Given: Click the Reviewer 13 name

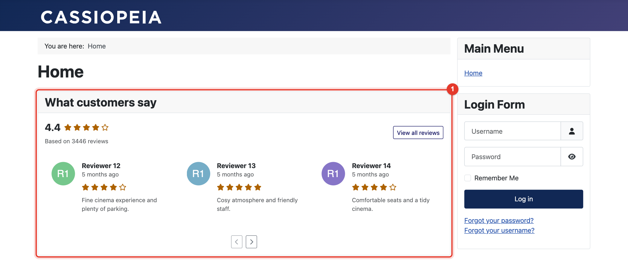Looking at the screenshot, I should tap(236, 166).
